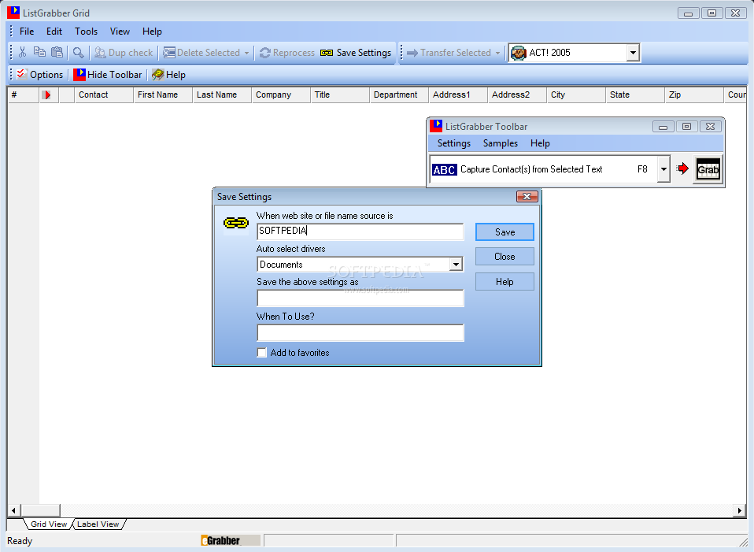The image size is (754, 552).
Task: Click the Close button in Save Settings
Action: (505, 257)
